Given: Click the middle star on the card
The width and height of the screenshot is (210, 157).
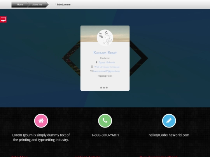Looking at the screenshot, I should coord(104,88).
